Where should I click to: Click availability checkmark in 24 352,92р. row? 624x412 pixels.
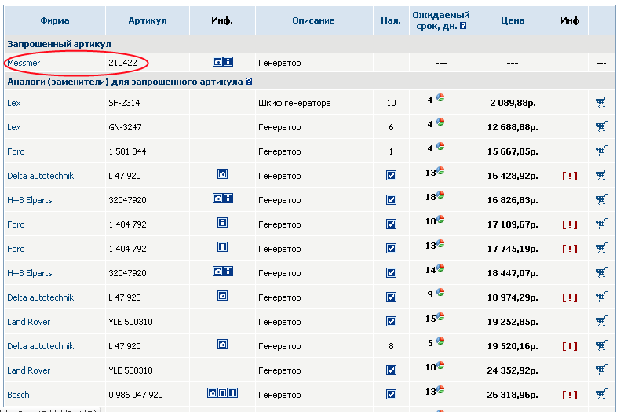coord(391,370)
